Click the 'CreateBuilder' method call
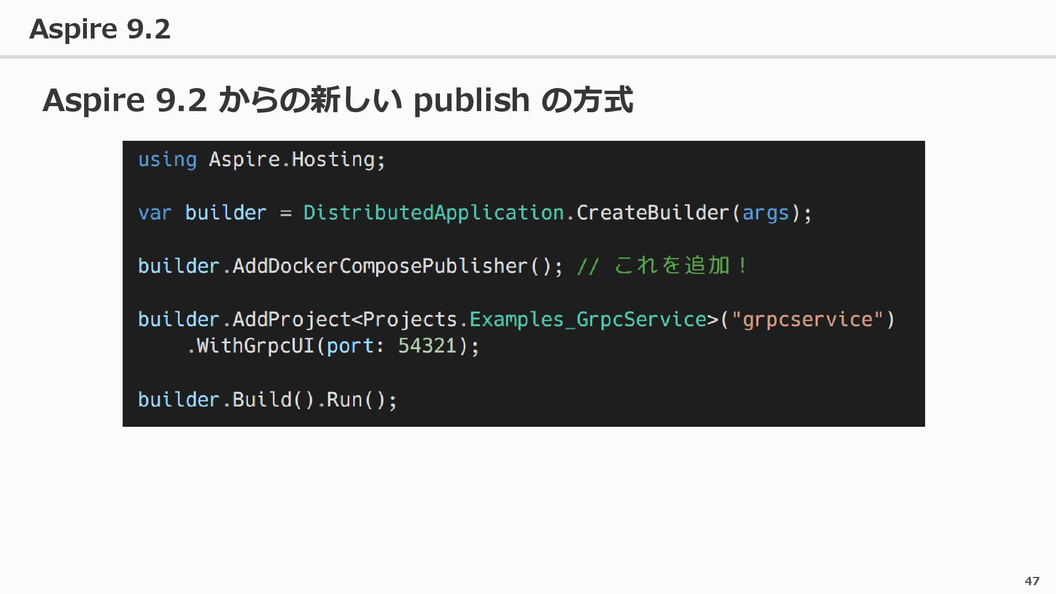 [x=653, y=213]
